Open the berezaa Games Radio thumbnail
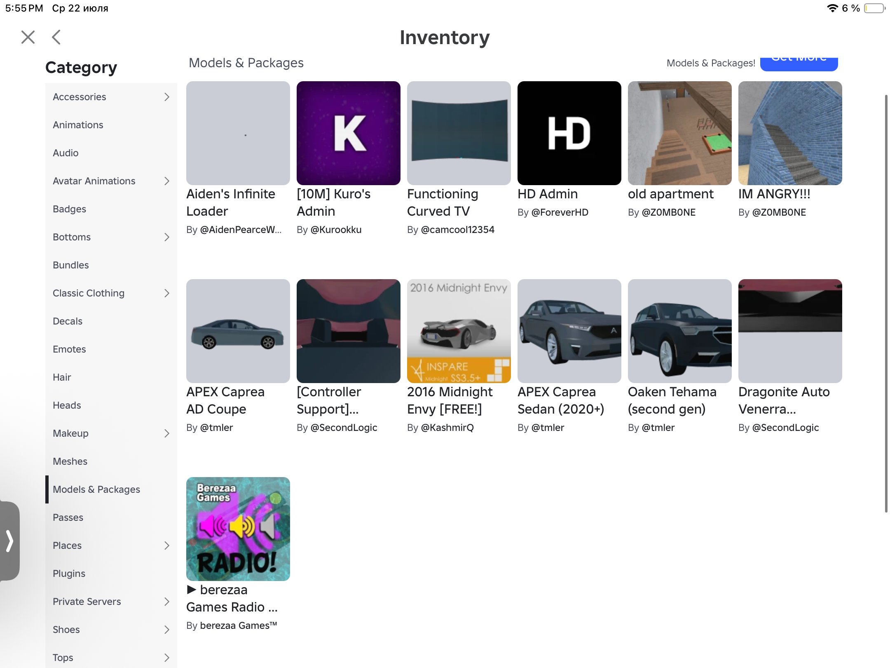The image size is (890, 668). coord(238,529)
